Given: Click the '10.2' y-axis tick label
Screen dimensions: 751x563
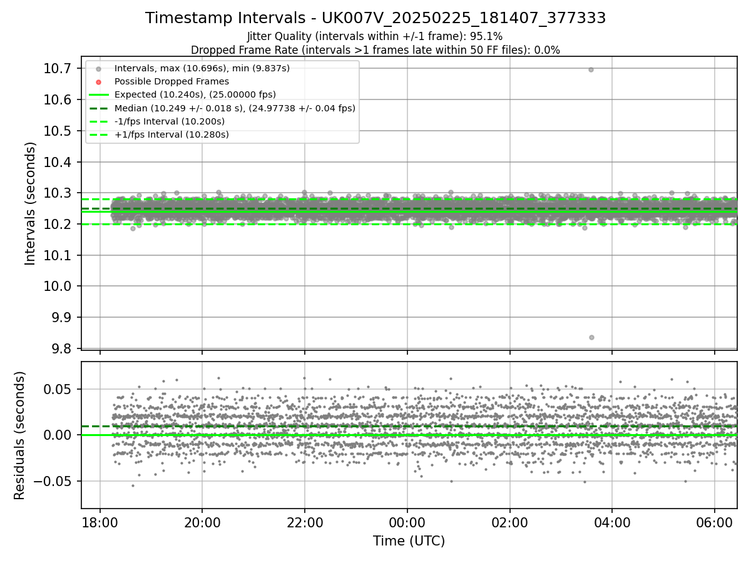Looking at the screenshot, I should coord(58,224).
